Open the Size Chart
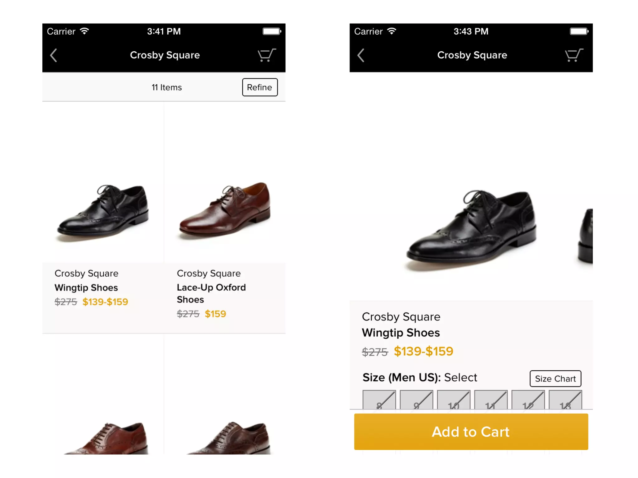638x478 pixels. [555, 378]
